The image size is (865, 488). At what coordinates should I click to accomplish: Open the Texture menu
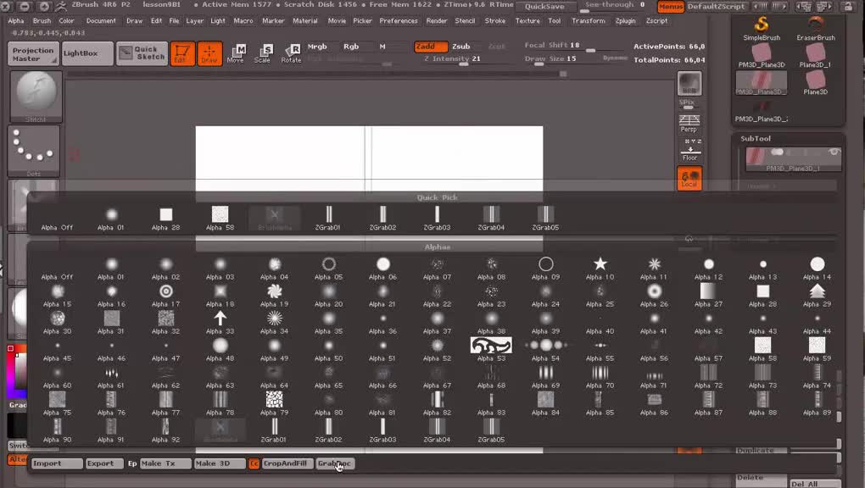(527, 21)
